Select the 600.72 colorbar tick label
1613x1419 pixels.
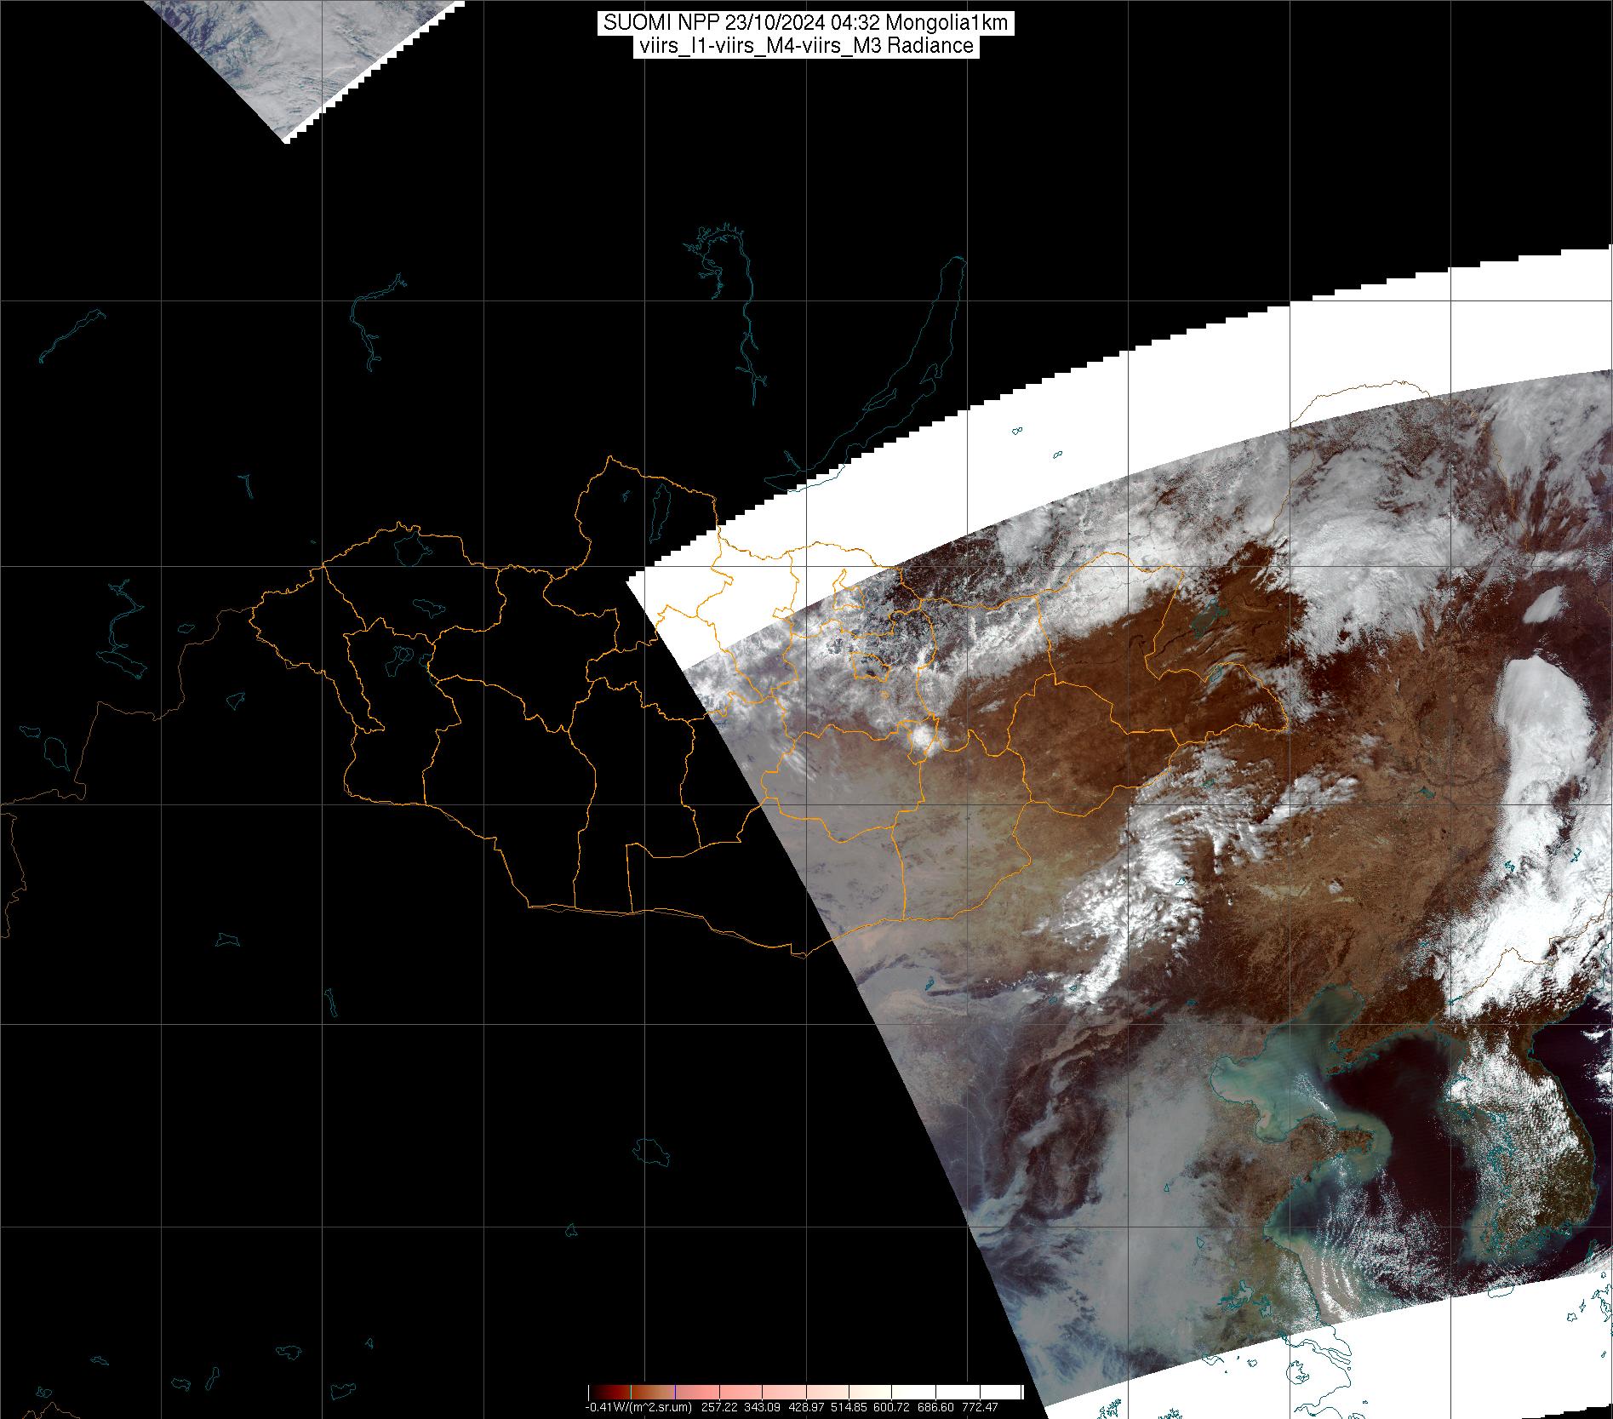pos(893,1407)
